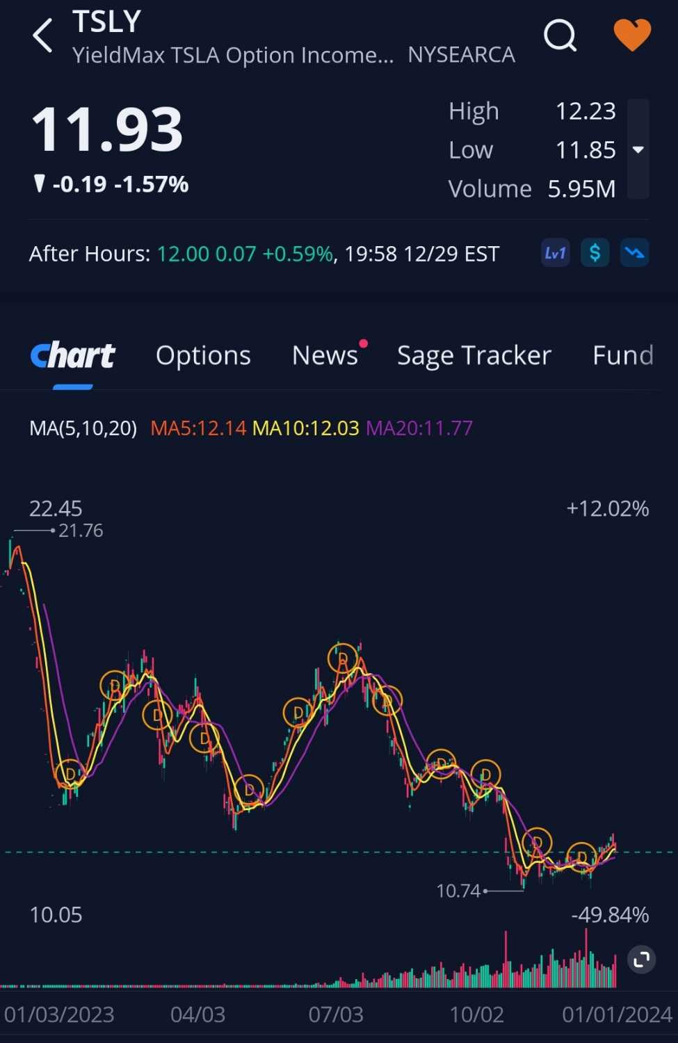Open the Sage Tracker tab
678x1043 pixels.
click(x=474, y=355)
